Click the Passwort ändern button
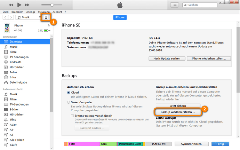Screen dimensions: 240x150 pyautogui.click(x=92, y=128)
